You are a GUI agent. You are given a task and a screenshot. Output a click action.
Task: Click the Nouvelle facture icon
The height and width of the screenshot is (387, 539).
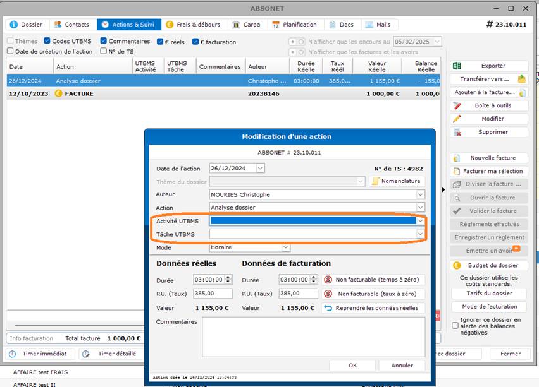(x=457, y=158)
